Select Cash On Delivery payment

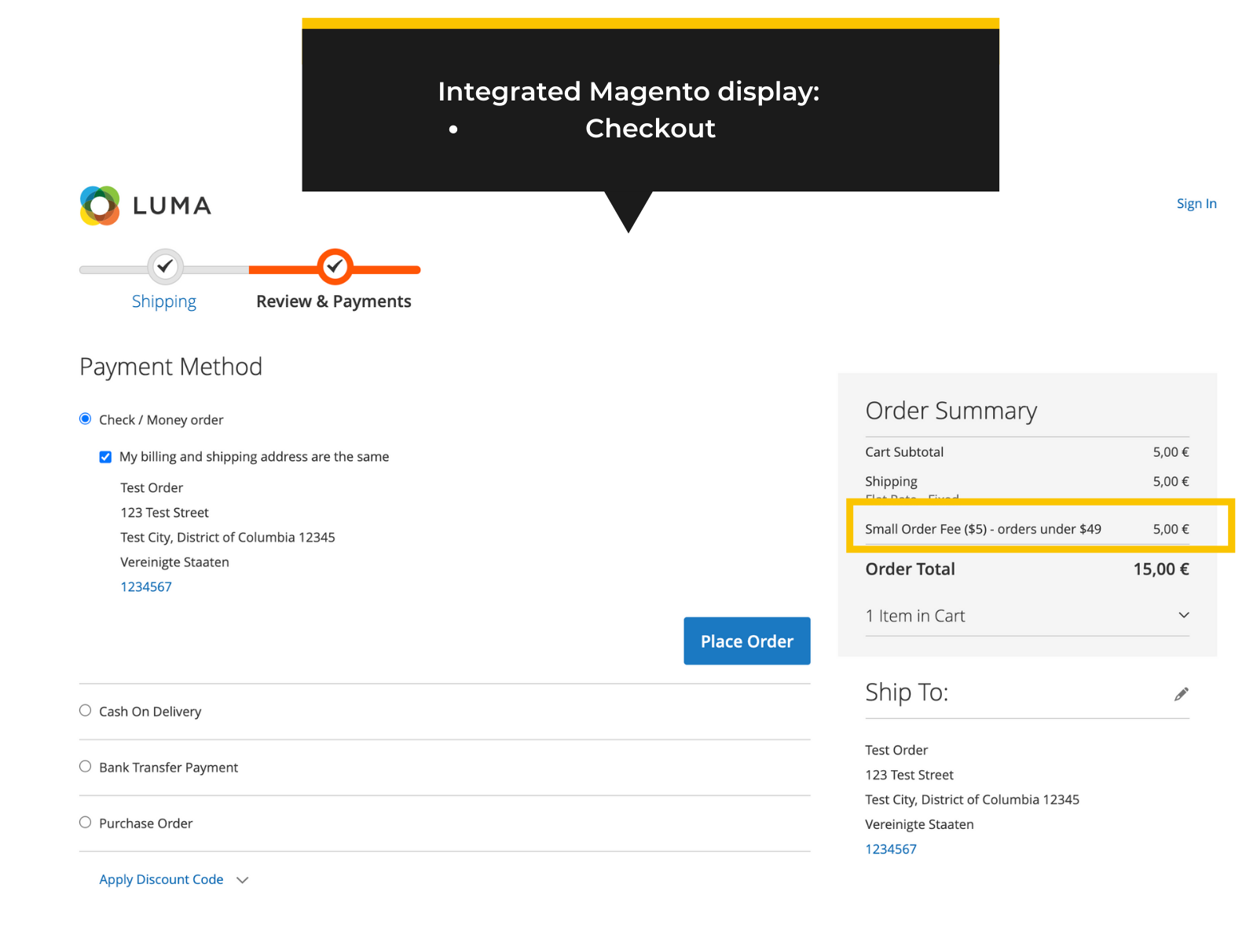click(85, 710)
